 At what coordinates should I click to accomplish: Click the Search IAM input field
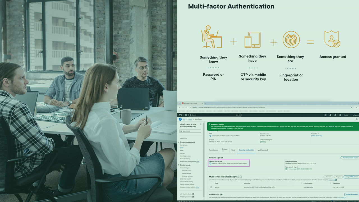(x=191, y=131)
